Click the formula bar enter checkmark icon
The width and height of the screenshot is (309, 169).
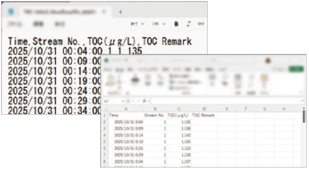click(x=139, y=101)
